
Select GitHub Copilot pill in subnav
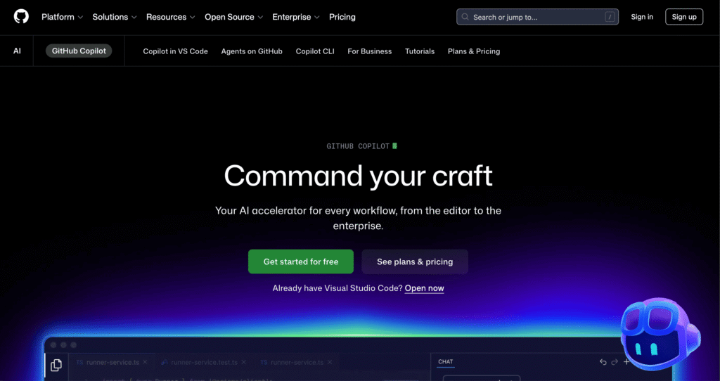[x=79, y=51]
